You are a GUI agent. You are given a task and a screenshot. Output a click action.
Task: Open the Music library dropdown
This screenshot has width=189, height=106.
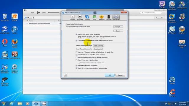point(30,18)
